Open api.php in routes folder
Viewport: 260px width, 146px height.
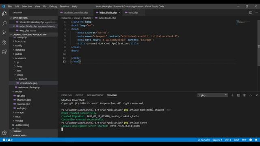(x=21, y=96)
